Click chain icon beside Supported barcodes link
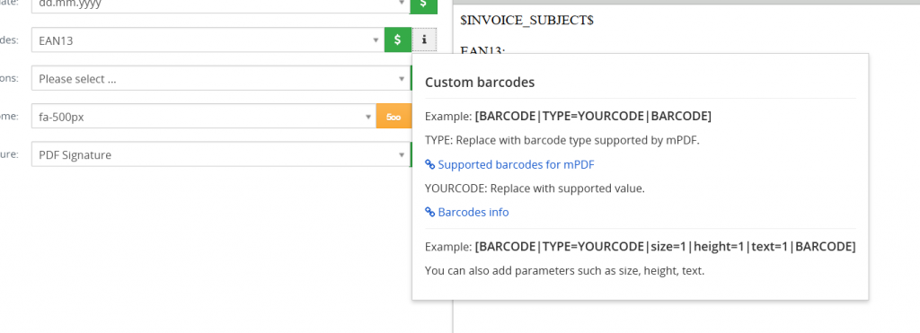 click(x=430, y=165)
